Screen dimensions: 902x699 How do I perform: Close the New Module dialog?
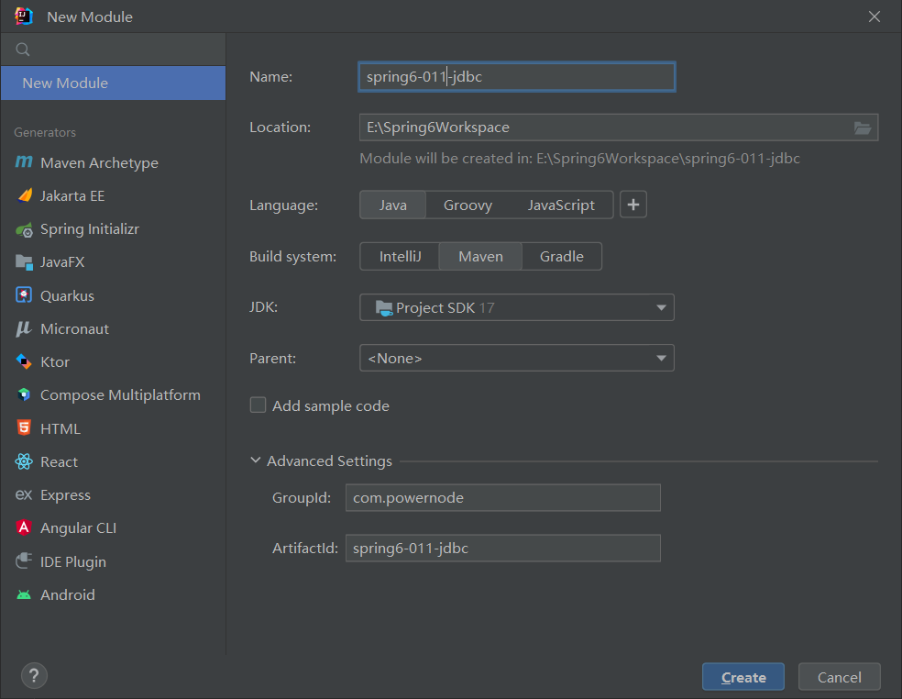point(874,17)
